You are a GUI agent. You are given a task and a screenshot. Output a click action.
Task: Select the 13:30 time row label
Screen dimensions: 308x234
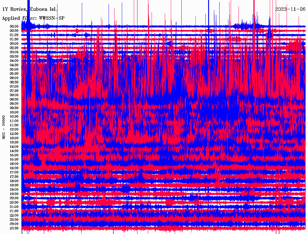[14, 142]
